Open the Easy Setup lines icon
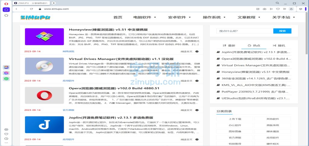The width and height of the screenshot is (309, 146). (284, 9)
